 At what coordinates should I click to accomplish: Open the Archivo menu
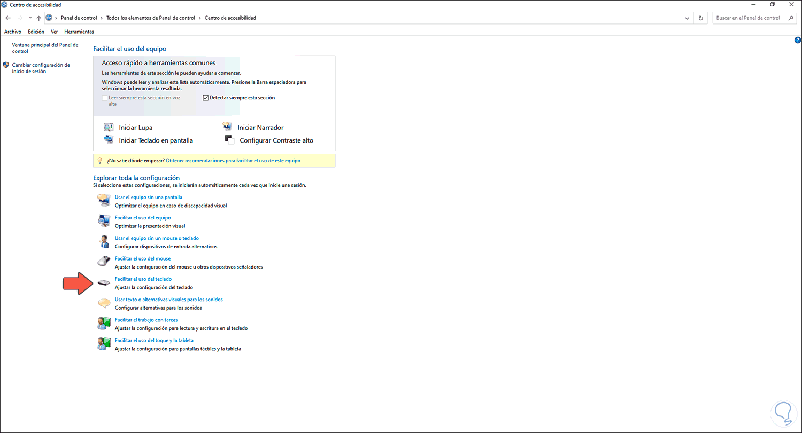(x=13, y=32)
